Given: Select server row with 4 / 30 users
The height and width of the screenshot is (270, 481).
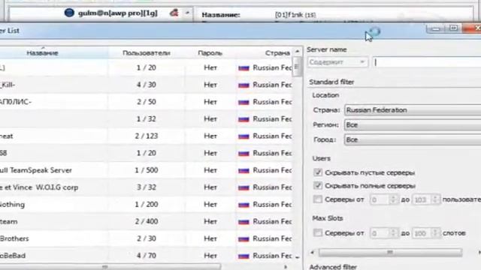Looking at the screenshot, I should [x=147, y=85].
